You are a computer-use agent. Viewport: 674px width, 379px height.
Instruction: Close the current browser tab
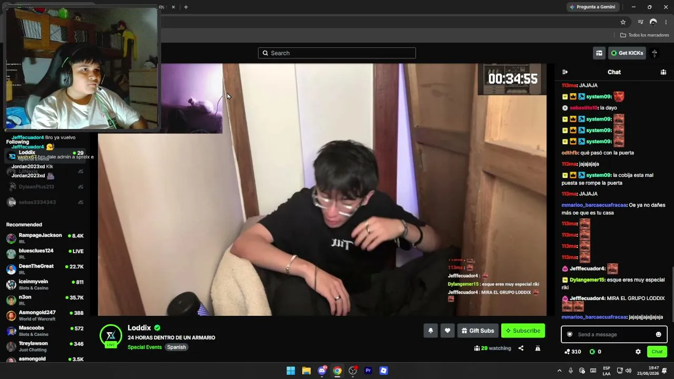pyautogui.click(x=173, y=7)
